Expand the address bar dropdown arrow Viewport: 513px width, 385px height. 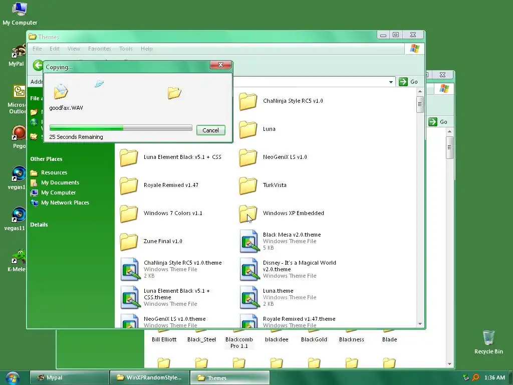pos(391,82)
